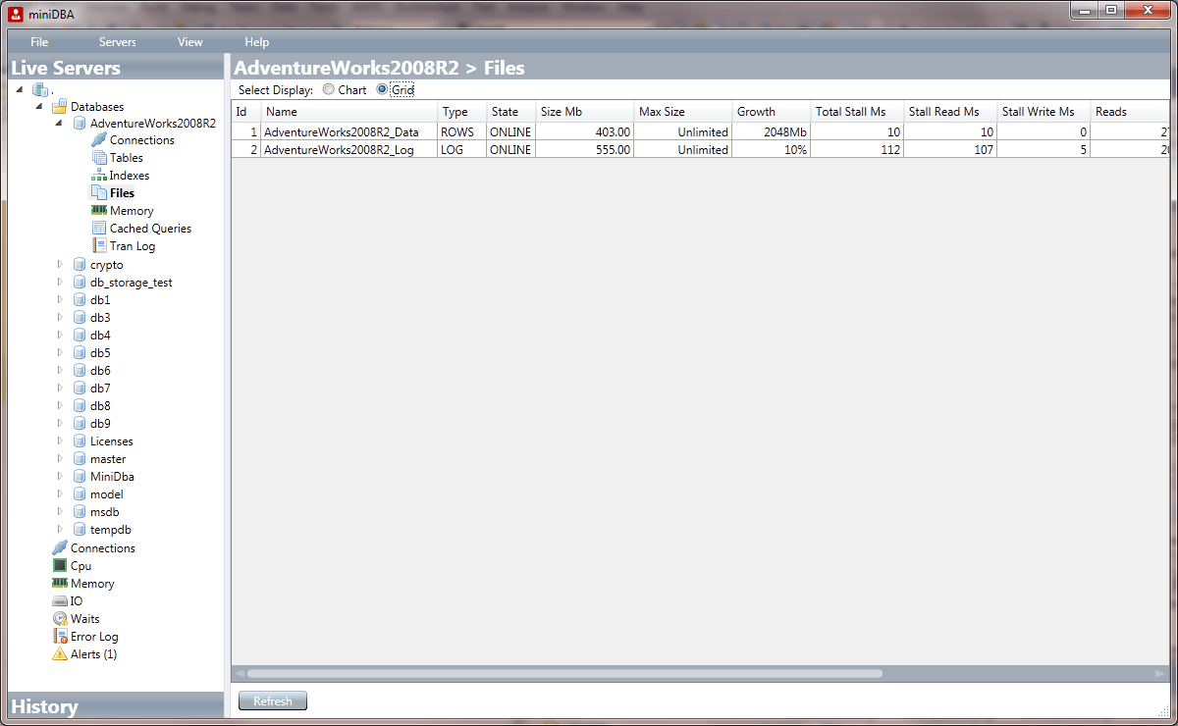Click the Files icon in the tree
The image size is (1178, 726).
tap(99, 193)
